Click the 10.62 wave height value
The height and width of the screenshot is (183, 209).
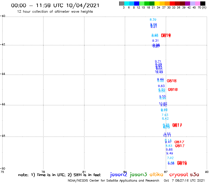tap(163, 103)
